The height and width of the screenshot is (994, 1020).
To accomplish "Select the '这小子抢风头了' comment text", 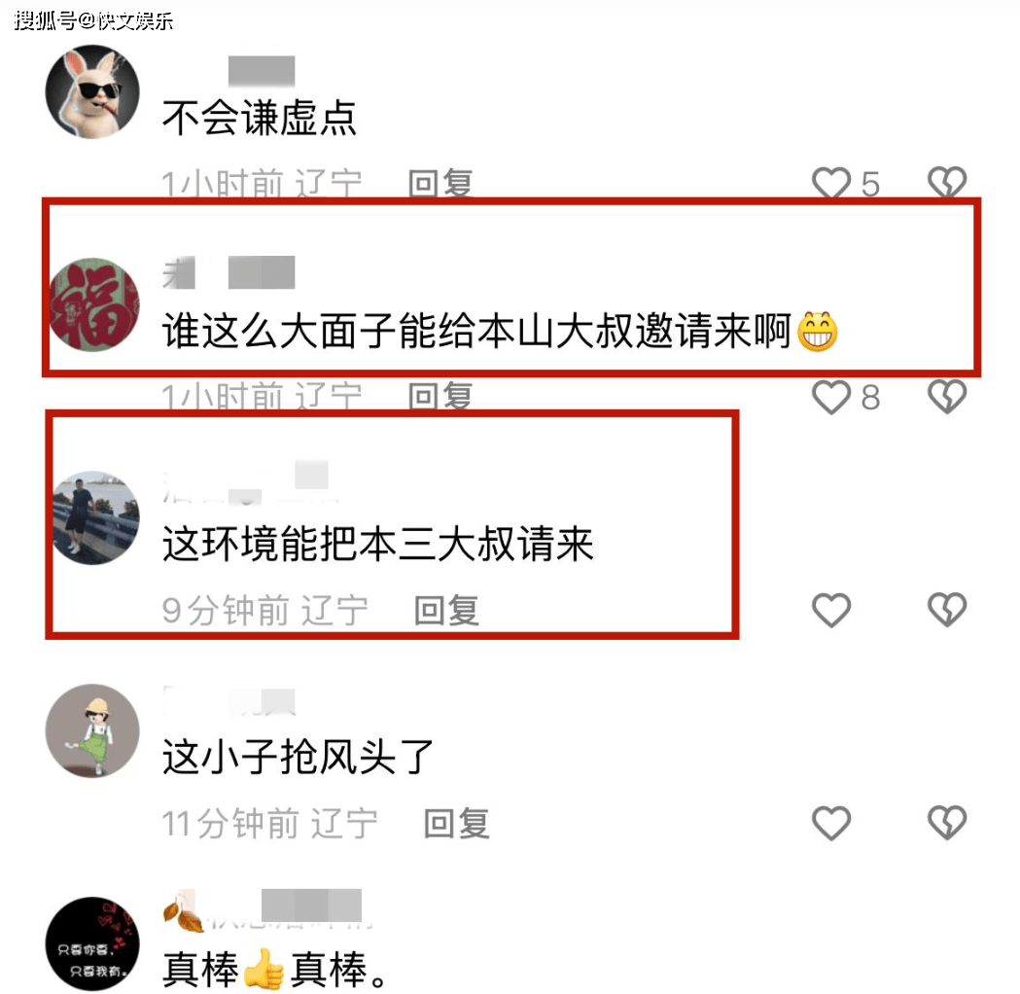I will pos(298,757).
